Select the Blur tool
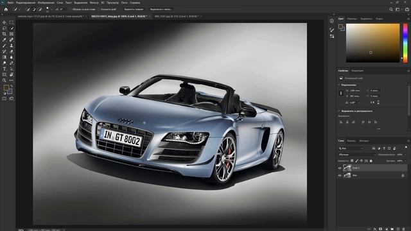Screen dimensions: 411x231 pos(12,57)
